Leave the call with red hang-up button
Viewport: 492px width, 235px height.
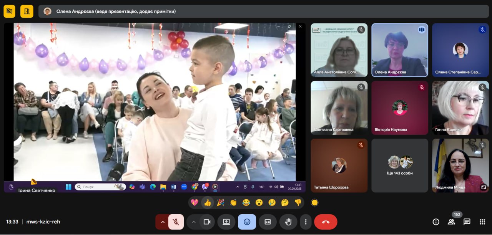[x=326, y=222]
